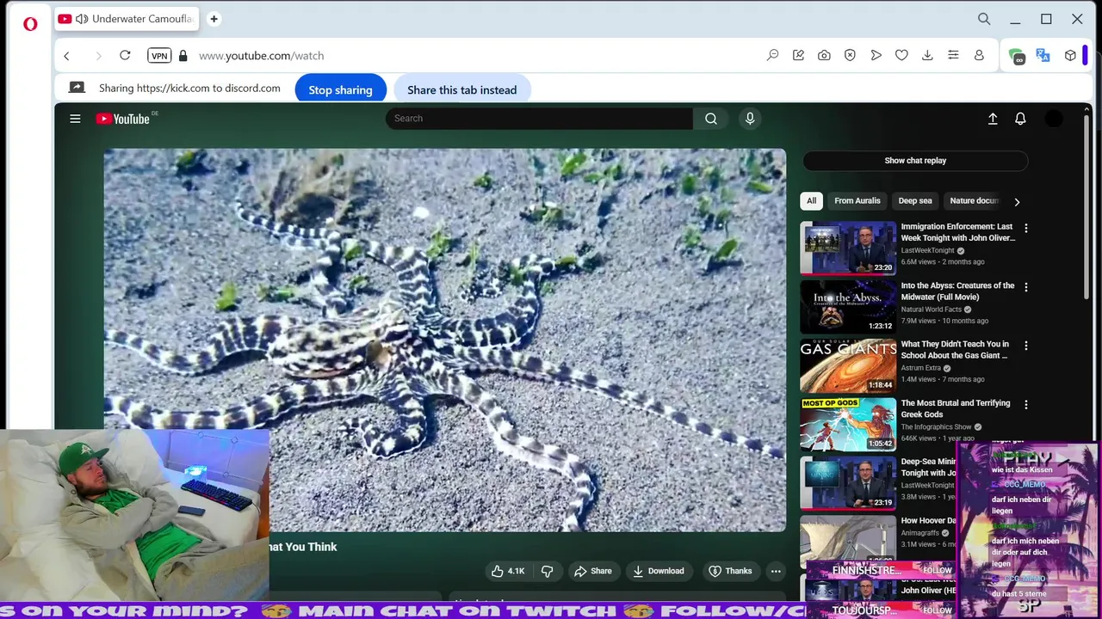Open options for Immigration Enforcement video
Viewport: 1102px width, 619px height.
tap(1025, 229)
